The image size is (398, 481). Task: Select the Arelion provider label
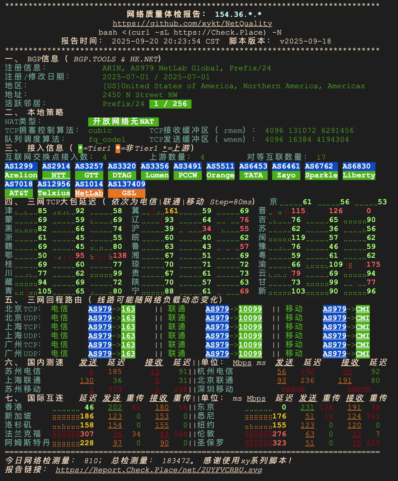pyautogui.click(x=21, y=175)
